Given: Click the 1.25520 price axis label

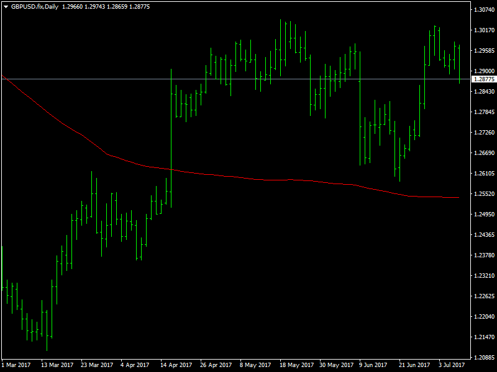Looking at the screenshot, I should 484,194.
